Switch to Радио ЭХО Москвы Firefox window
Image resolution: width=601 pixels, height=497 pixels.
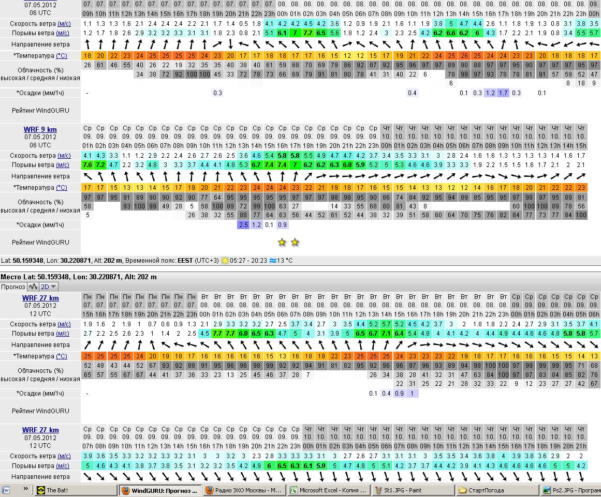point(243,490)
